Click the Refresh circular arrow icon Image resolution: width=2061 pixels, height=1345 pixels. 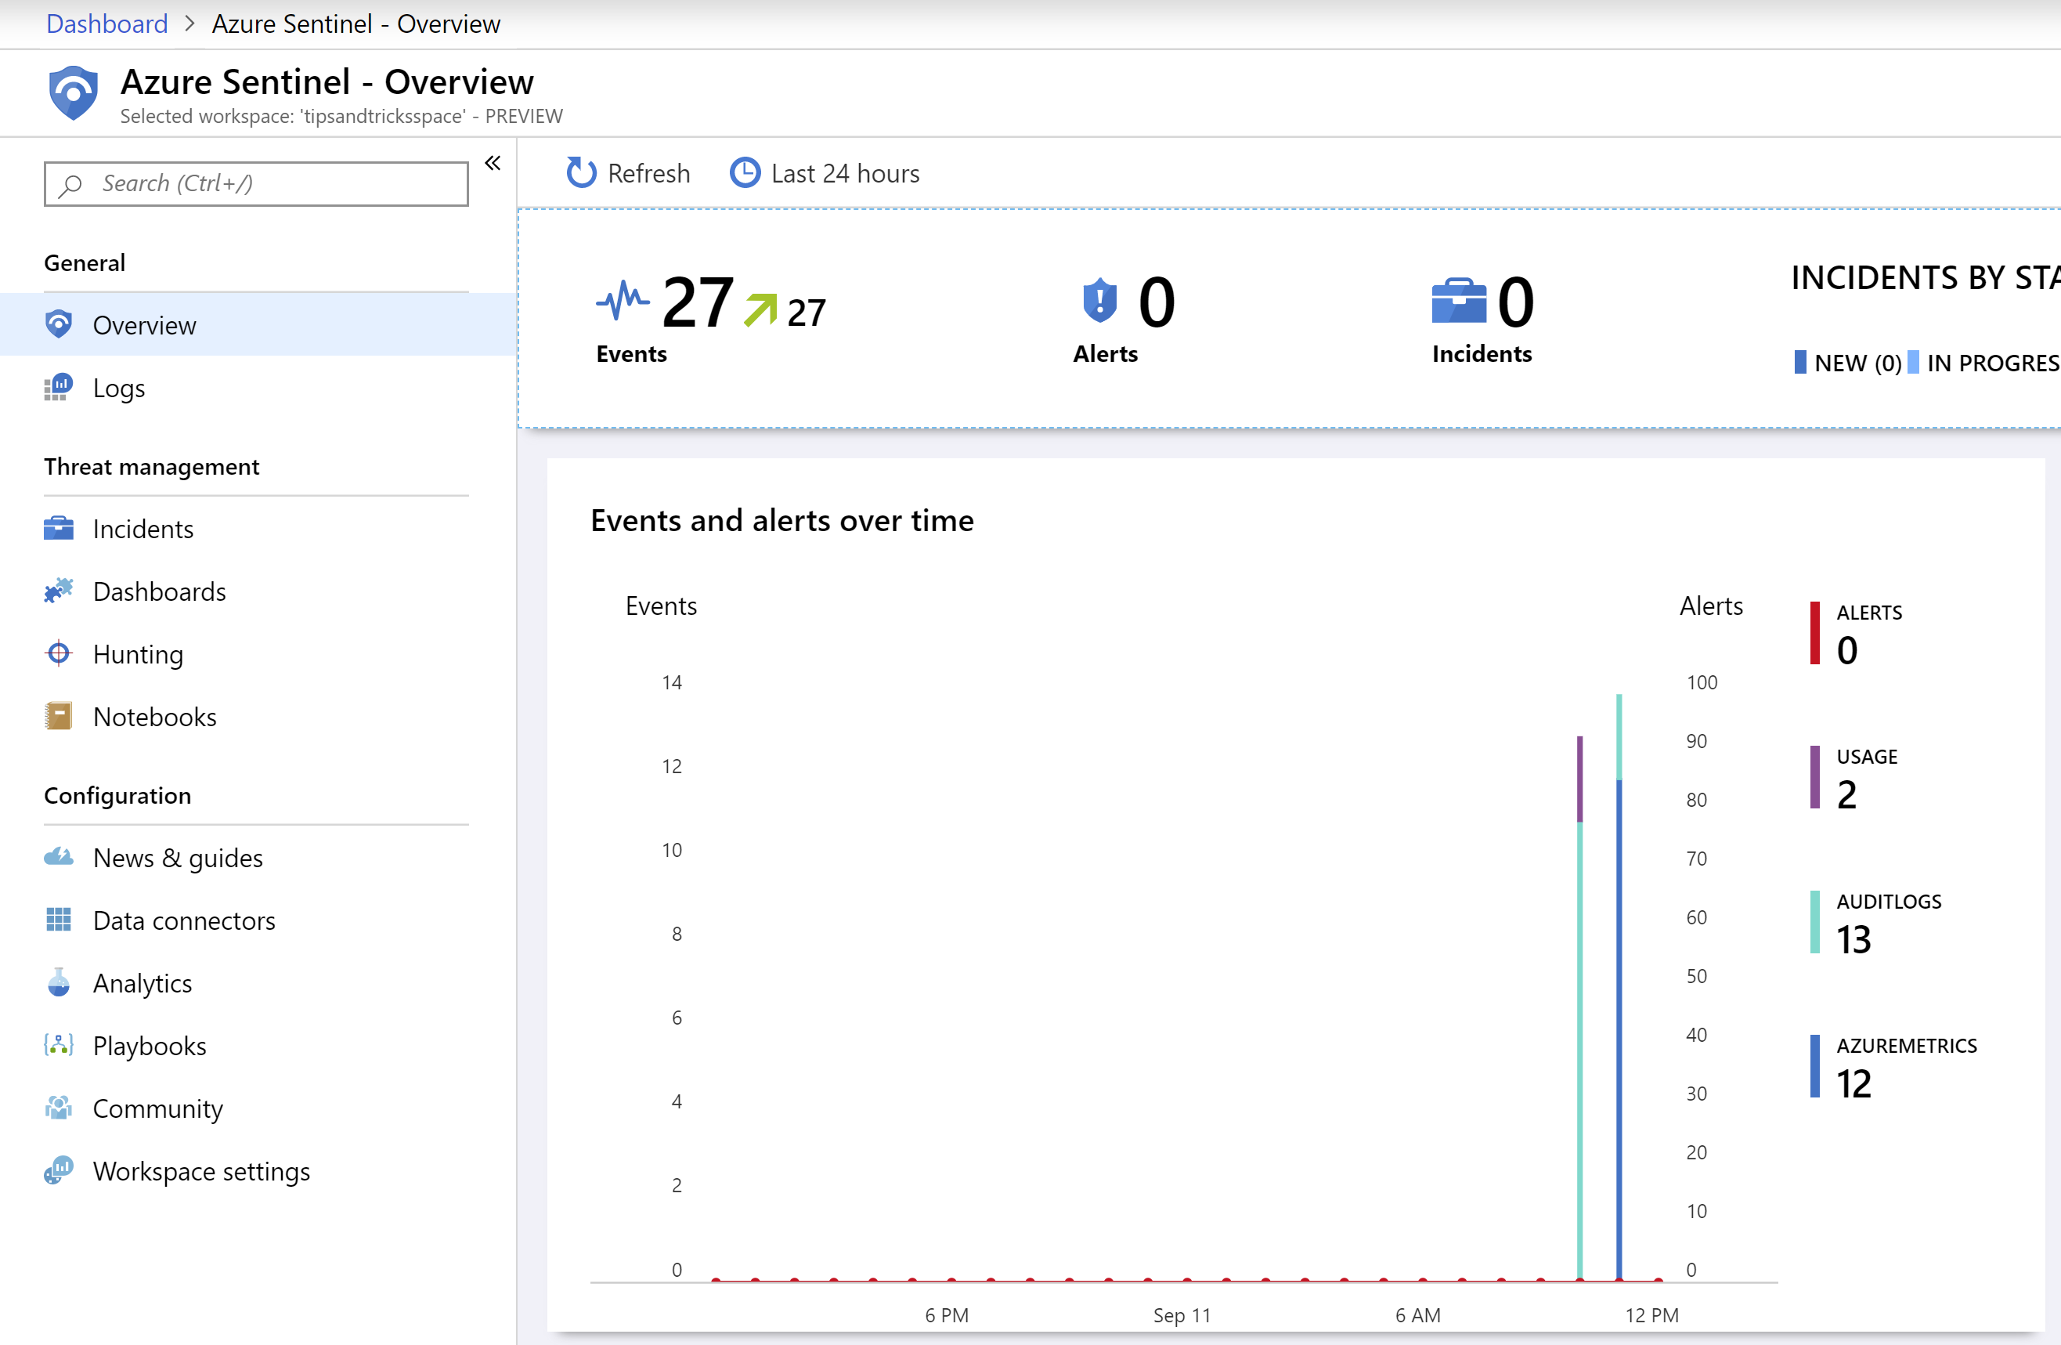581,172
